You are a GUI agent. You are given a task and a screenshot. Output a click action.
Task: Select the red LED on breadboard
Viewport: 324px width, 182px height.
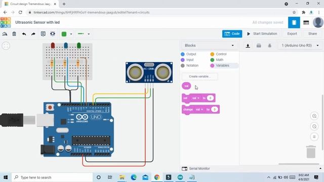(x=53, y=45)
